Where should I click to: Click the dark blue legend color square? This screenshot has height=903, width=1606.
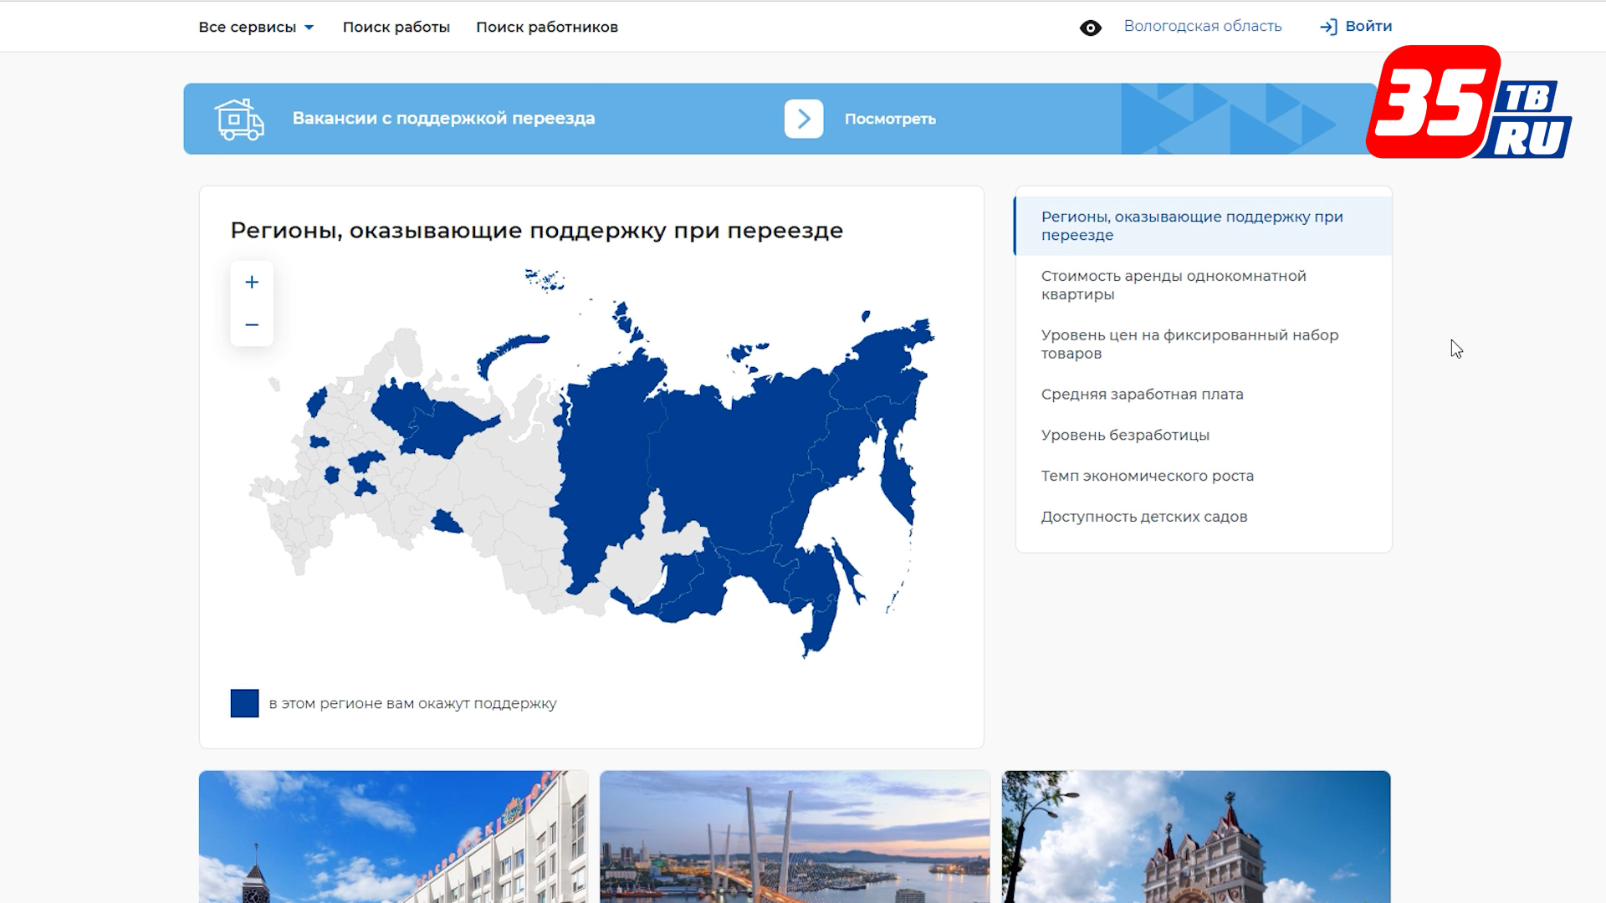click(244, 703)
